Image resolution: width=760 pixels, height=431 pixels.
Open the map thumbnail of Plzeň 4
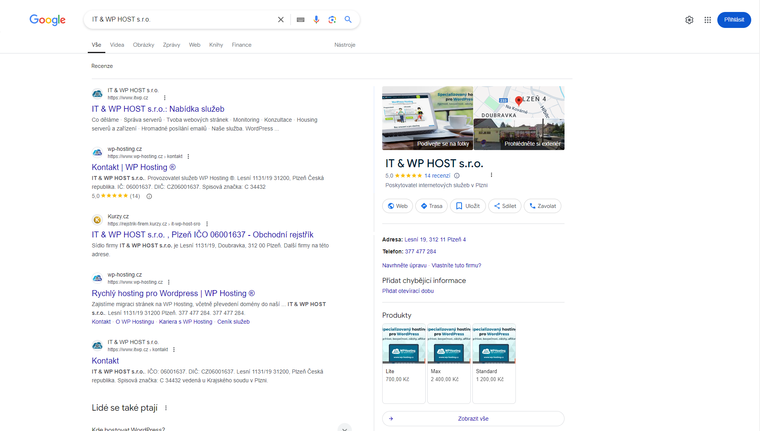click(x=519, y=102)
